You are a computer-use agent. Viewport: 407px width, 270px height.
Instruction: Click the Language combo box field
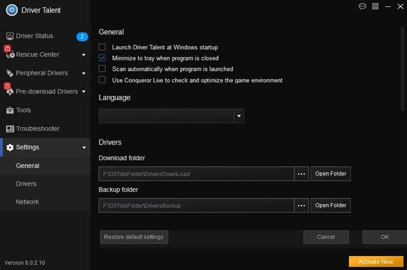(x=171, y=116)
